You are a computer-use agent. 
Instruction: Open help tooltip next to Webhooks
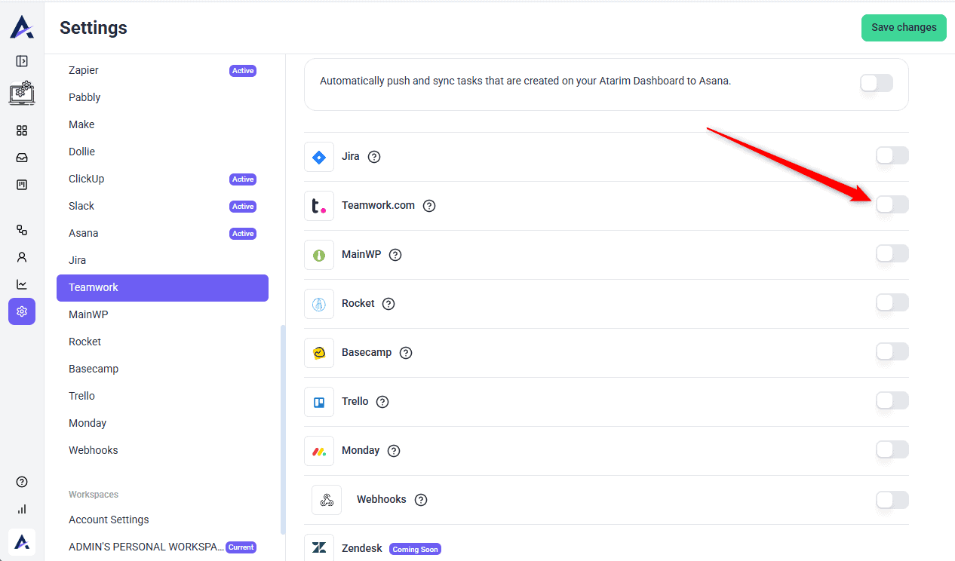pyautogui.click(x=421, y=500)
